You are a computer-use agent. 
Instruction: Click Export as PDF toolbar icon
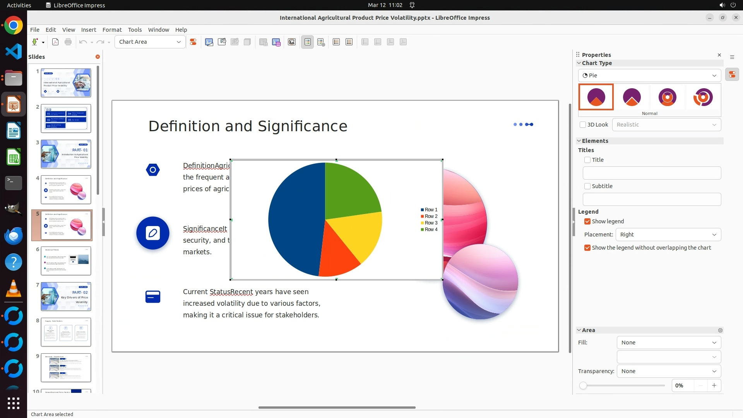click(55, 42)
